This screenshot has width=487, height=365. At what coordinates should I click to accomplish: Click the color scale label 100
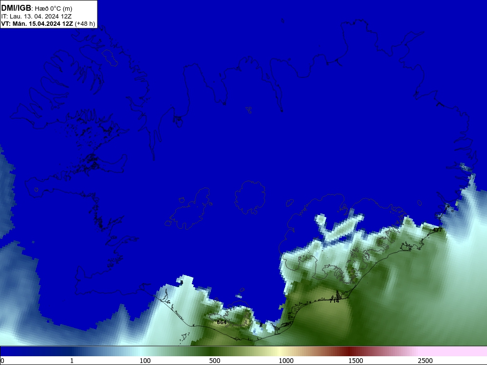pos(145,361)
